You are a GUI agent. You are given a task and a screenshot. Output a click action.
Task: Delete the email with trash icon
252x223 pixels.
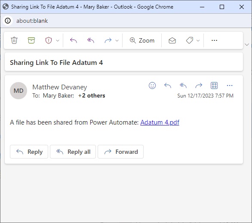point(14,40)
